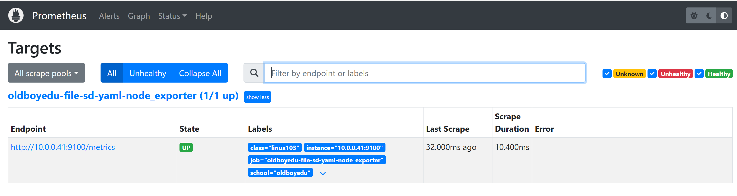Image resolution: width=737 pixels, height=196 pixels.
Task: Click the show less button
Action: (x=257, y=97)
